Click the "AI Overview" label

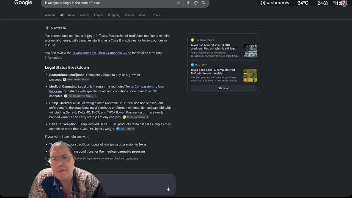tap(58, 28)
